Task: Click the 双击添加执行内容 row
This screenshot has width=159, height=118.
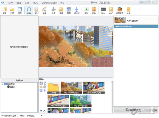Action: point(136,27)
